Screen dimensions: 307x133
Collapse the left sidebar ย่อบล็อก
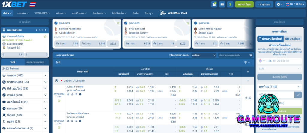click(25, 22)
